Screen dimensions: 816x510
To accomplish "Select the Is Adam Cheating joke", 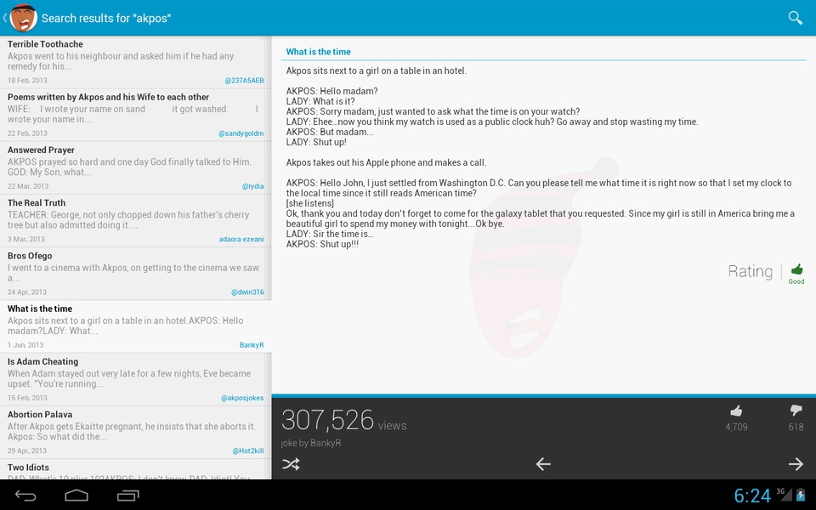I will pyautogui.click(x=135, y=379).
